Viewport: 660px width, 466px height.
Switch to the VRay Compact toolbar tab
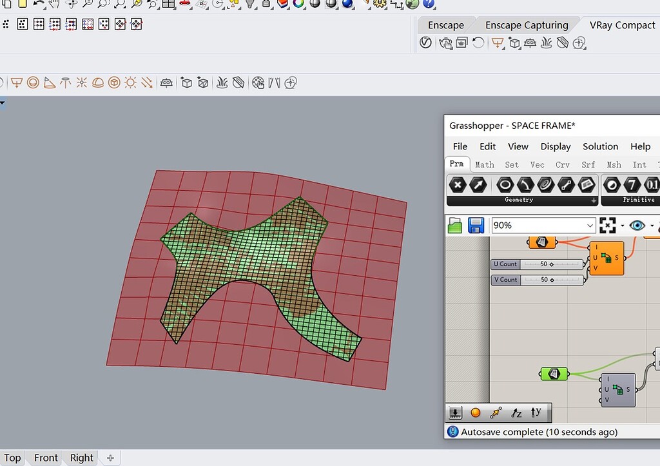(x=621, y=25)
